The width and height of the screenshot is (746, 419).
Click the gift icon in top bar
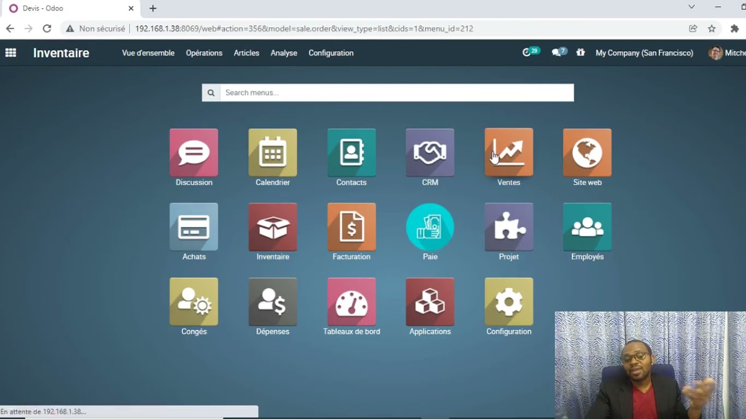point(580,52)
